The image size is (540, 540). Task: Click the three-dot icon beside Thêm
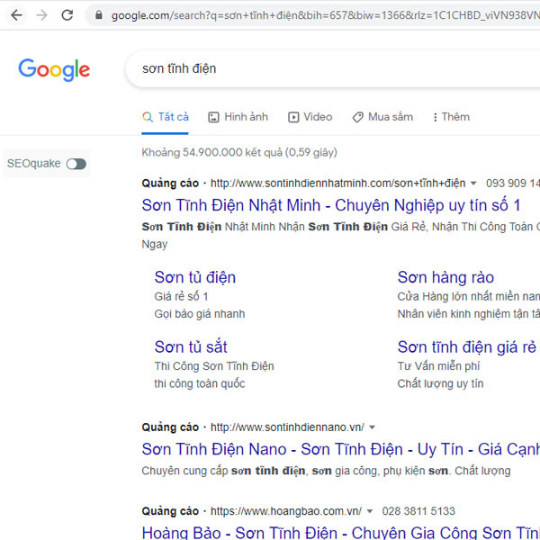pos(436,117)
